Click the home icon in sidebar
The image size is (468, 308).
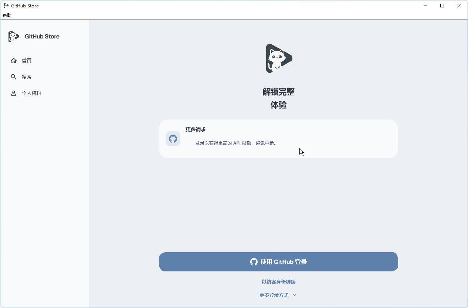coord(14,61)
